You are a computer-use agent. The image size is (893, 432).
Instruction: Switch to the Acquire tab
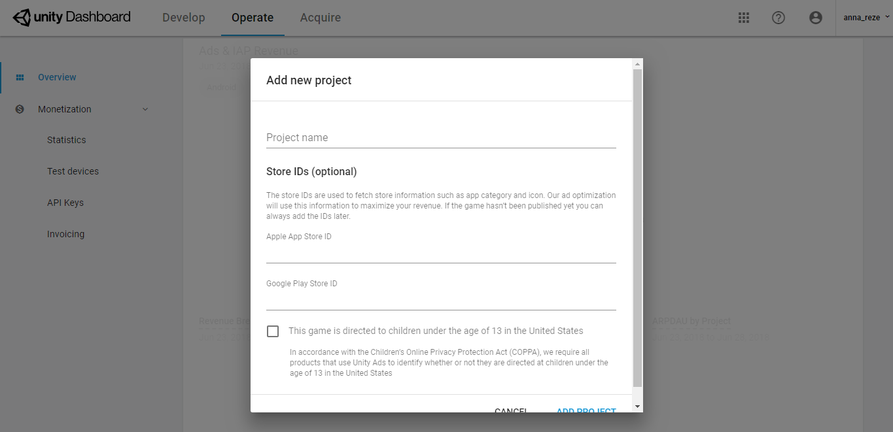tap(320, 18)
